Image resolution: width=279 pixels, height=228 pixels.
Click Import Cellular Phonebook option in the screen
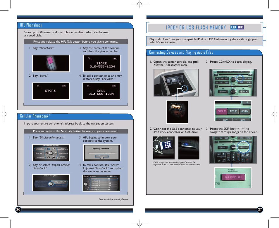coord(60,182)
